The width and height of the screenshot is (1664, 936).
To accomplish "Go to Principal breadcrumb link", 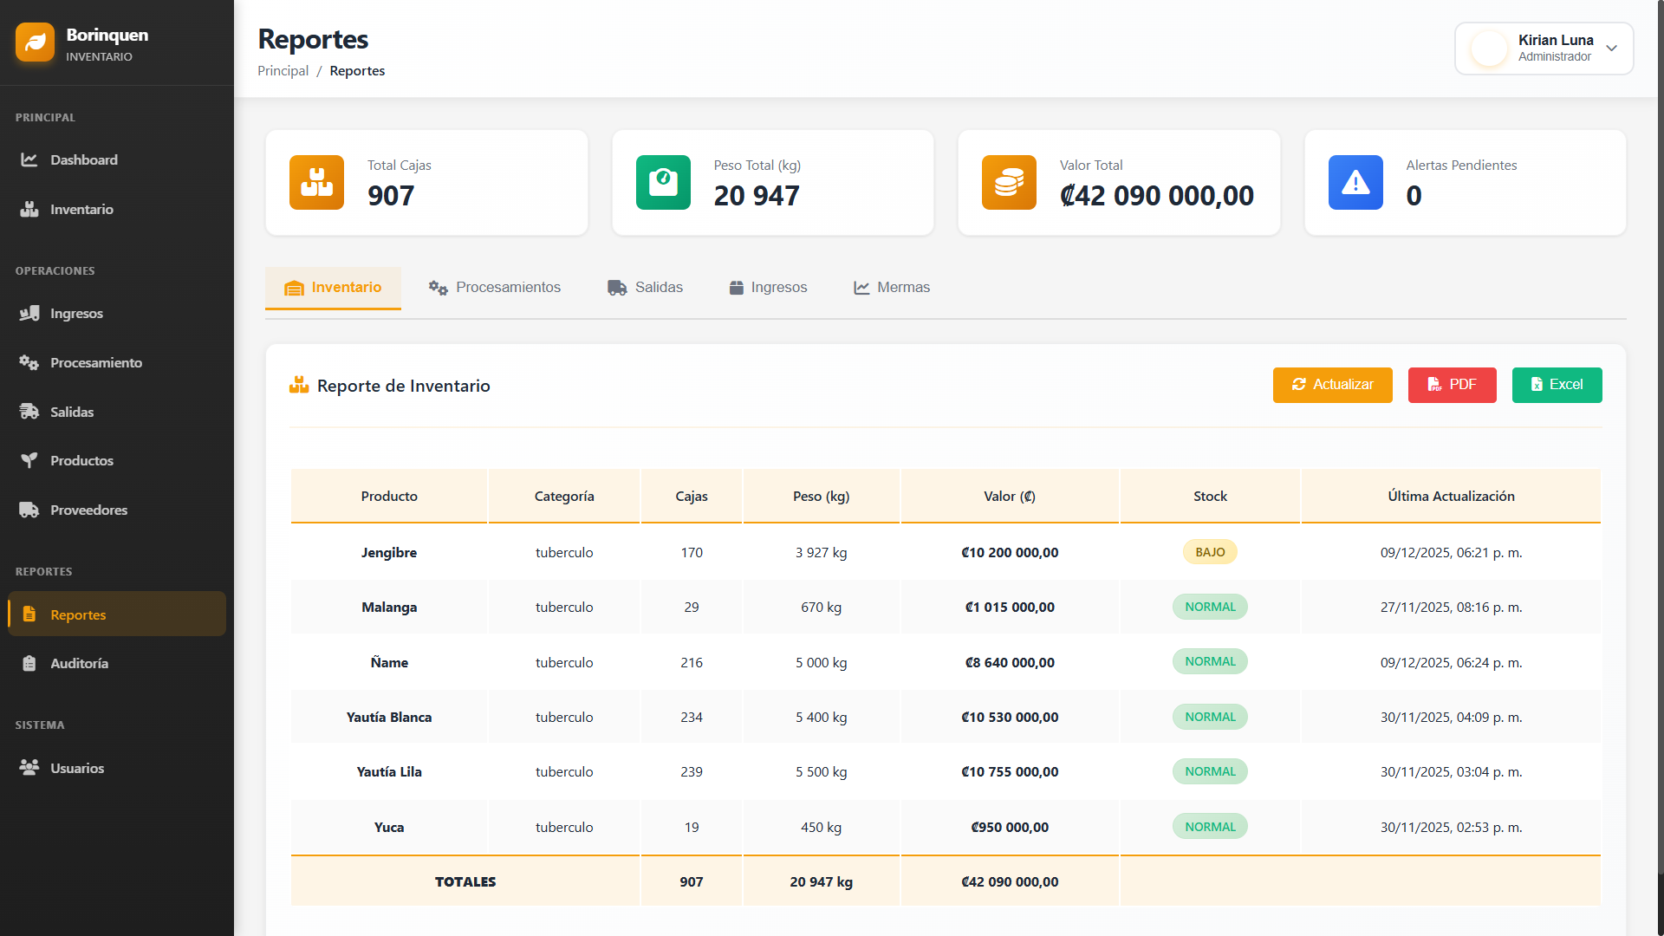I will coord(283,71).
